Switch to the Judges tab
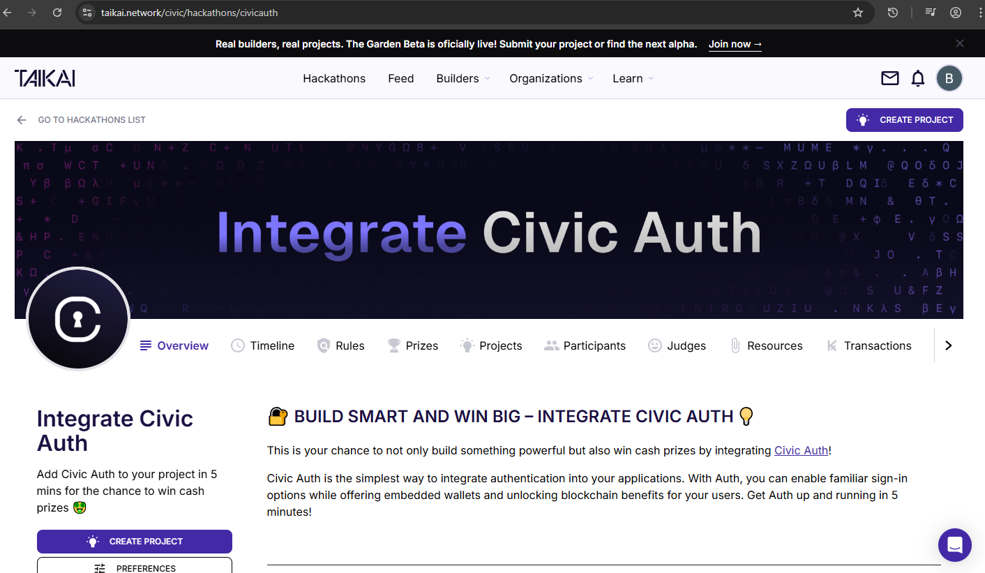Viewport: 985px width, 573px height. click(677, 345)
